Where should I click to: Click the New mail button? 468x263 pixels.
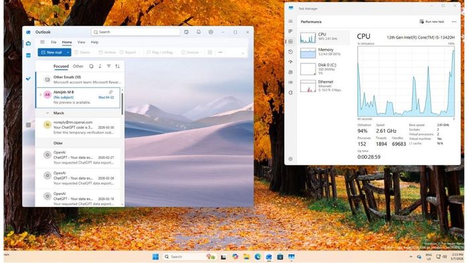[x=51, y=52]
